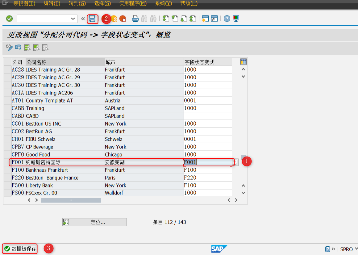The width and height of the screenshot is (358, 255).
Task: Toggle row selector for CPBV row
Action: [x=7, y=147]
